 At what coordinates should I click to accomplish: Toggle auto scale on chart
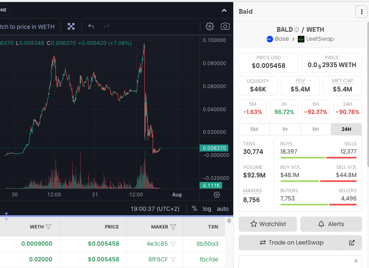tap(223, 209)
